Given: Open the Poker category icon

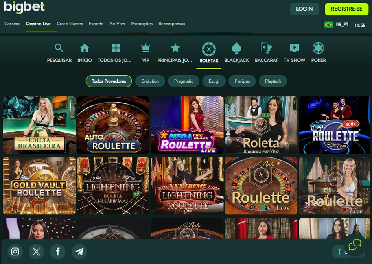Looking at the screenshot, I should [x=319, y=52].
